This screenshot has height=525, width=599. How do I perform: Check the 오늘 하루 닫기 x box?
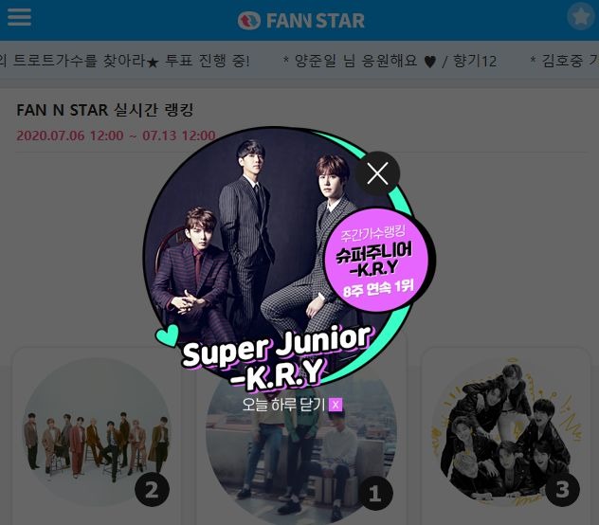pyautogui.click(x=336, y=405)
